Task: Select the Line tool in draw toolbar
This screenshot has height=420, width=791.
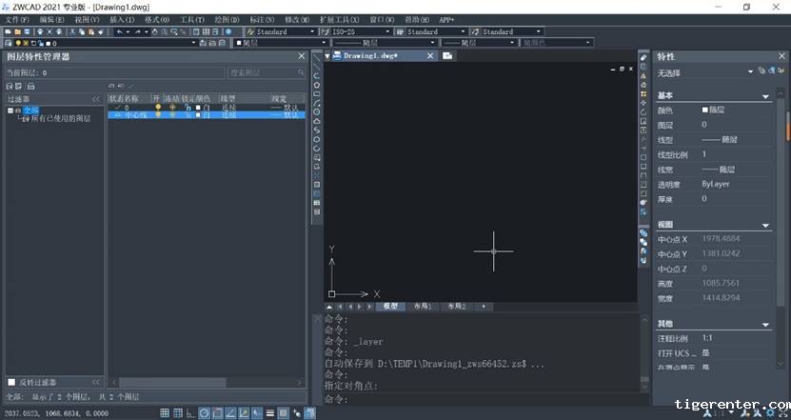Action: [317, 58]
